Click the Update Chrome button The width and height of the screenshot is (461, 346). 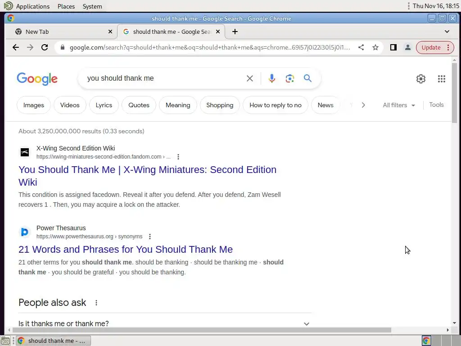431,47
